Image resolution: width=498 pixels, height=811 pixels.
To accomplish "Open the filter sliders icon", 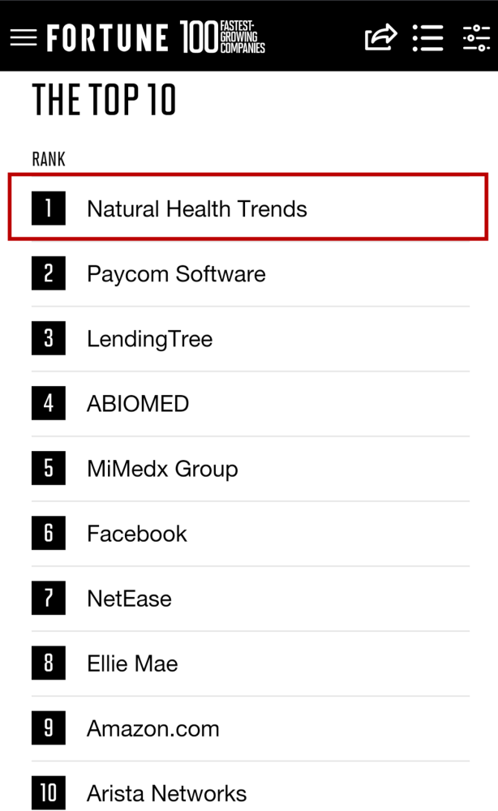I will pyautogui.click(x=476, y=37).
